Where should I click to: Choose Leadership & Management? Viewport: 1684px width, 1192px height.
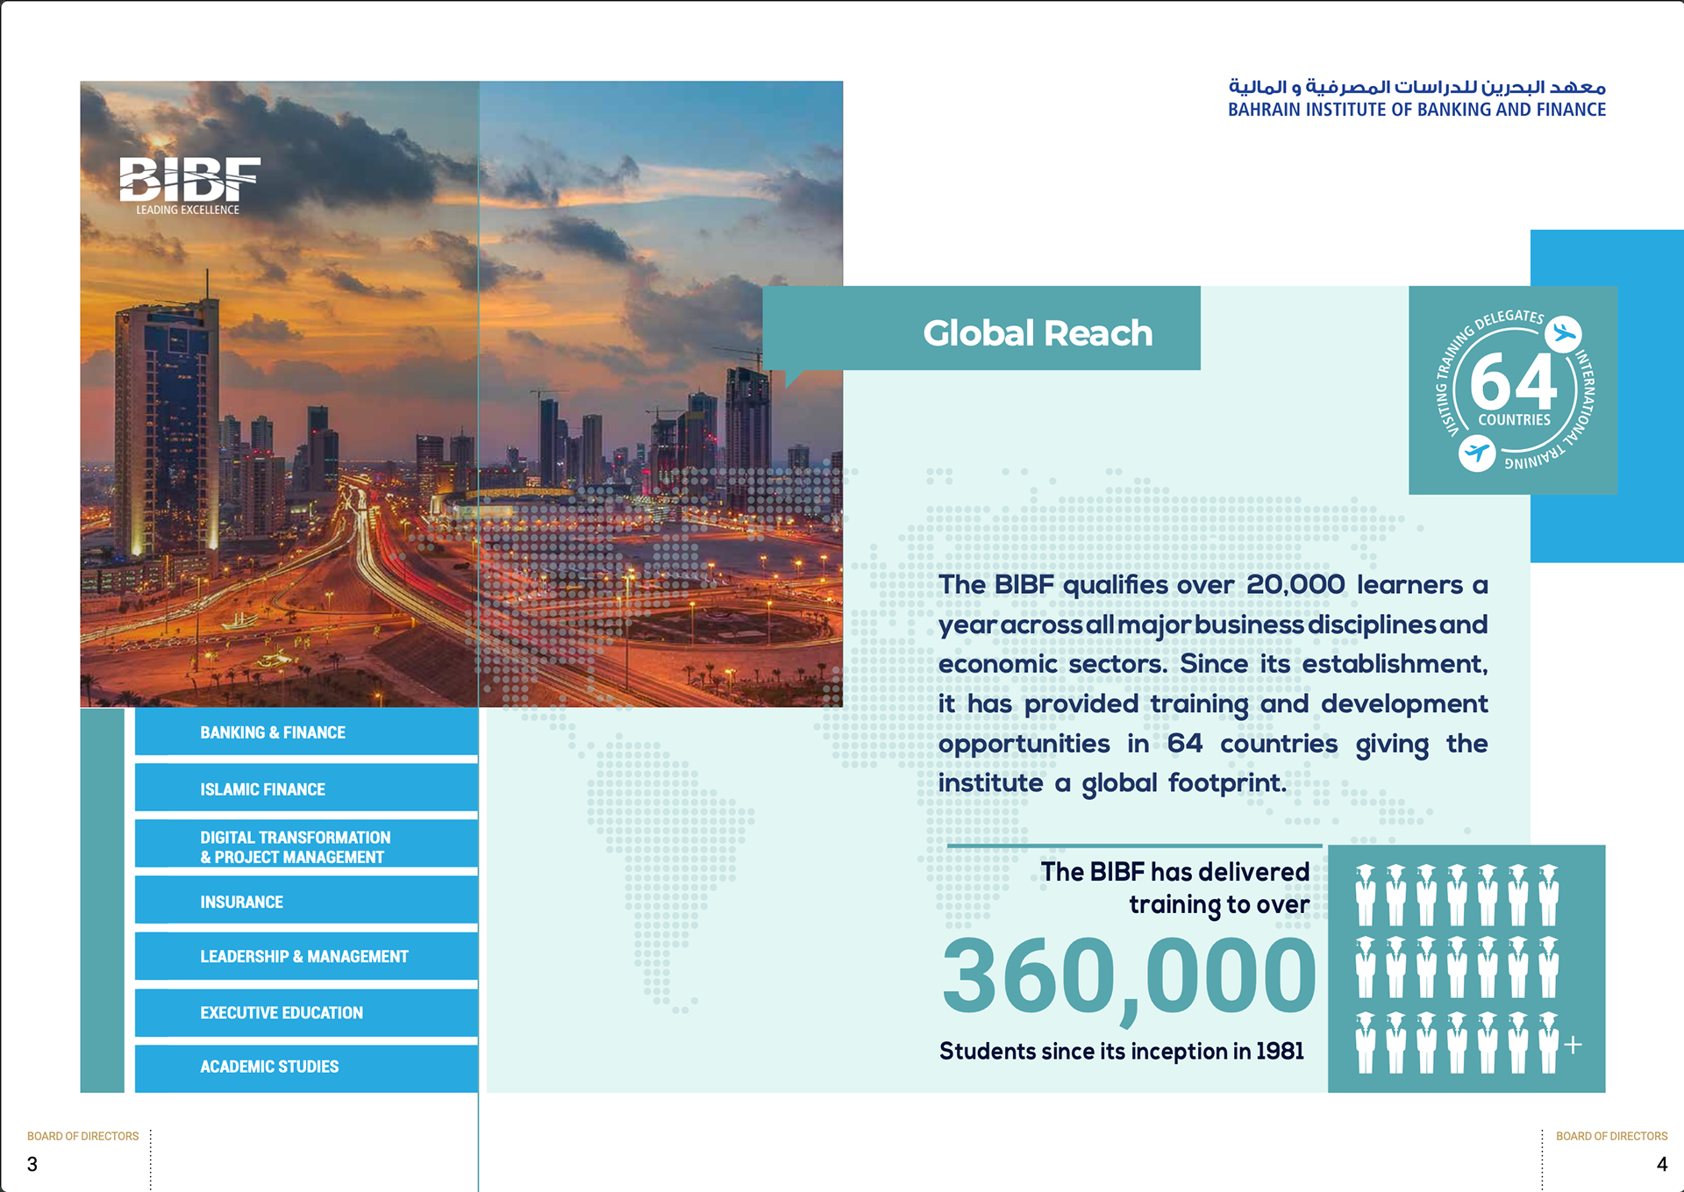(306, 956)
